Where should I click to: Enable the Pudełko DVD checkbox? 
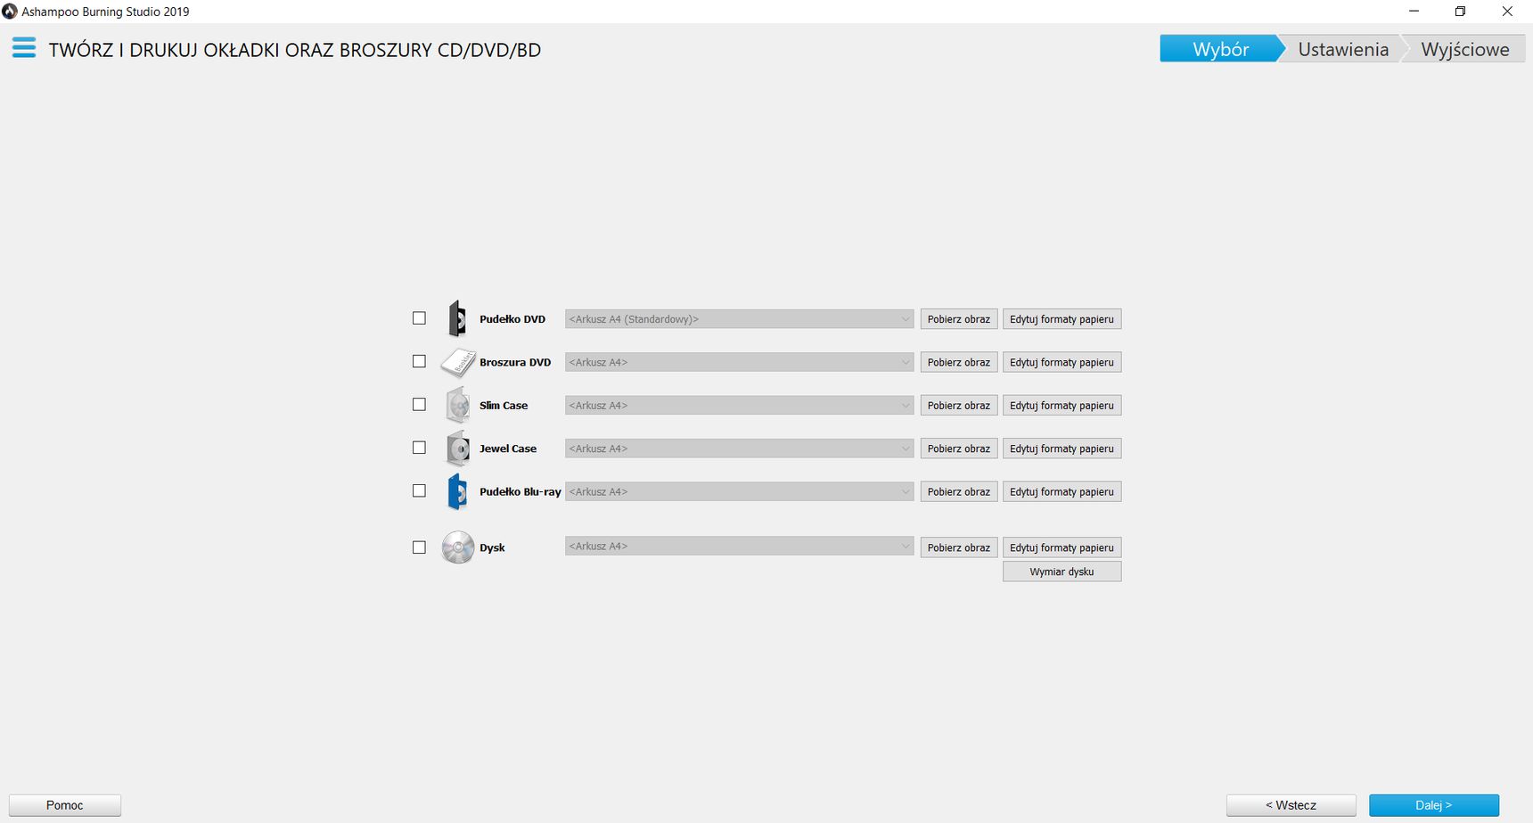(419, 318)
